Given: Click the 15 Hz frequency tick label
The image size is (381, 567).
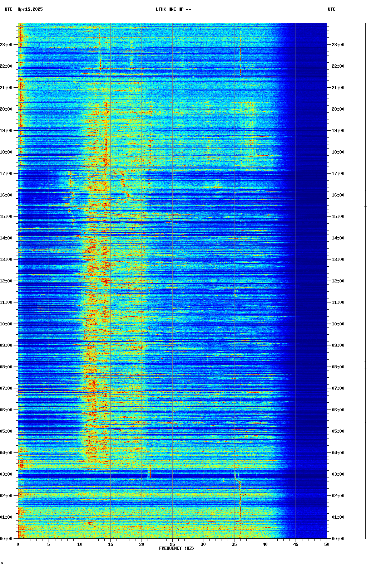Looking at the screenshot, I should click(x=110, y=544).
